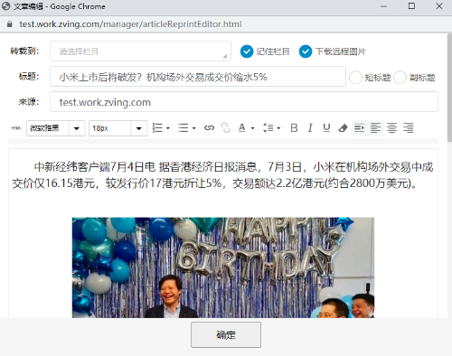Remove link with unlink icon
Image resolution: width=452 pixels, height=356 pixels.
(225, 128)
